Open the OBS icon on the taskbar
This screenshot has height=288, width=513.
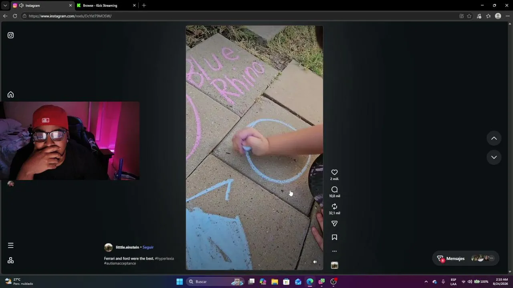(333, 282)
